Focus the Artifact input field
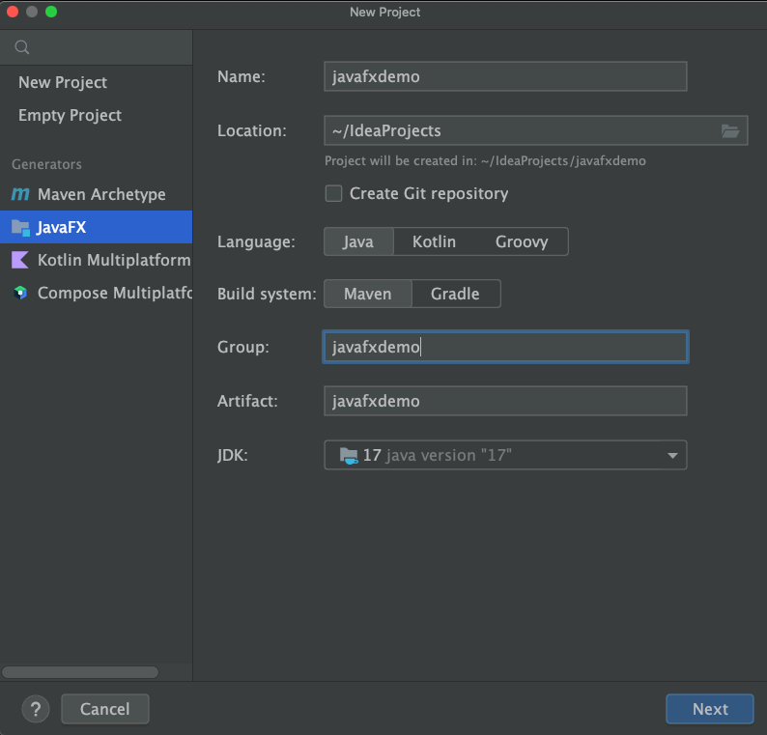The width and height of the screenshot is (767, 735). pyautogui.click(x=505, y=401)
